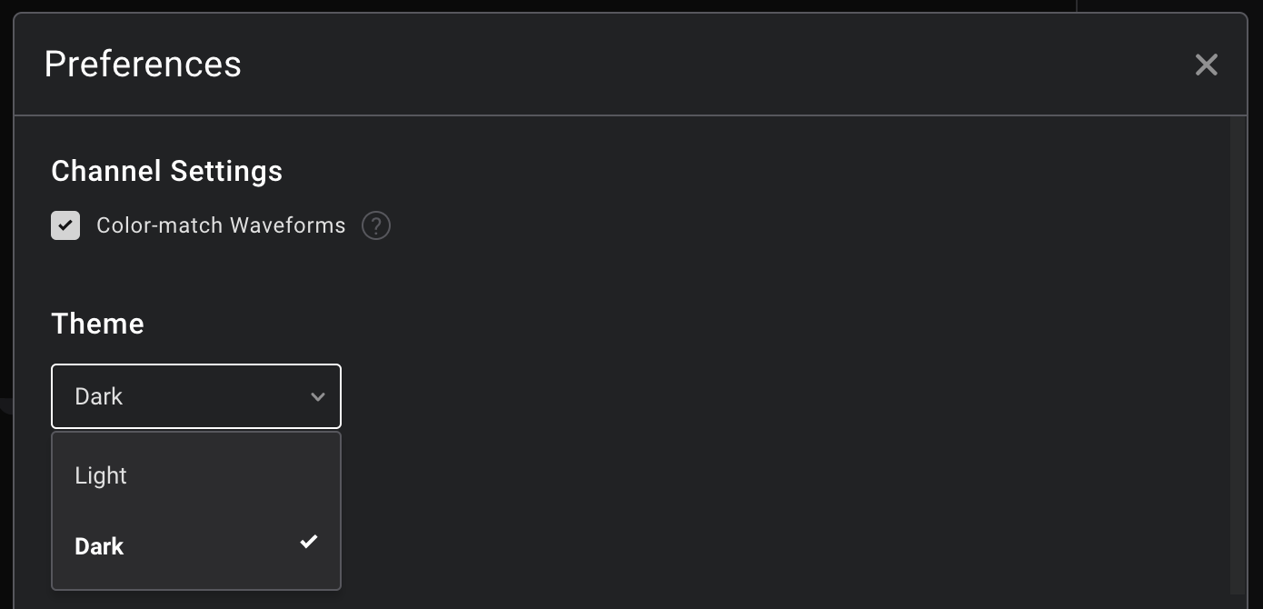
Task: Click the checkmark beside the Dark option
Action: [309, 542]
